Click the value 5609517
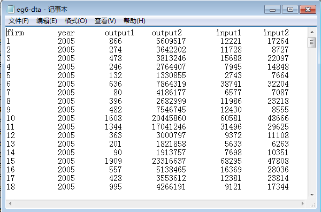 click(171, 41)
